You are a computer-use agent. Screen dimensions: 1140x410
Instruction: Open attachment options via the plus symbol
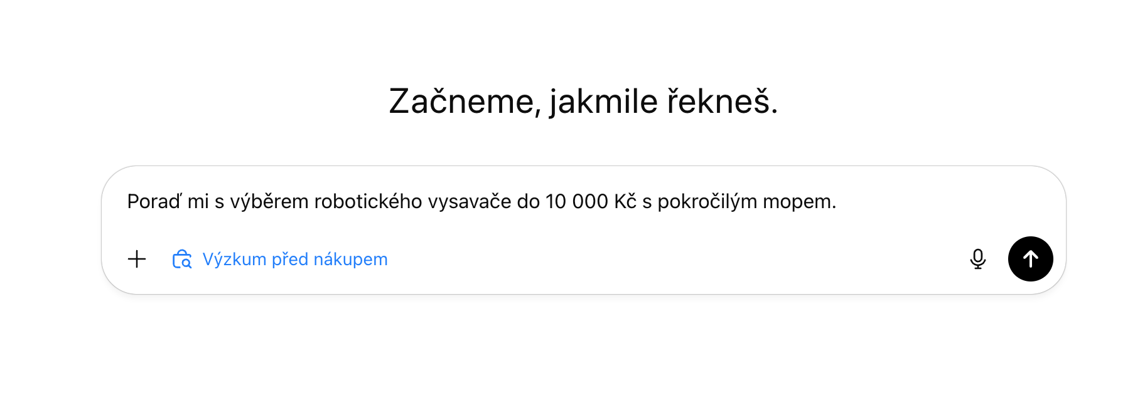tap(137, 259)
